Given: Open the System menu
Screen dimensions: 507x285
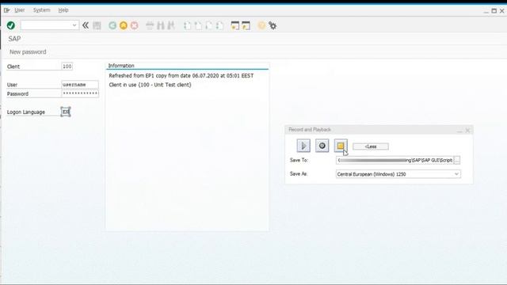Looking at the screenshot, I should pyautogui.click(x=42, y=10).
